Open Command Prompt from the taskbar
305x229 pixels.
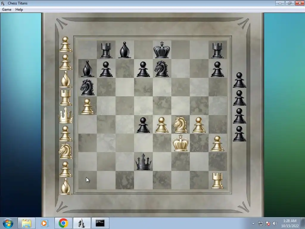[100, 223]
